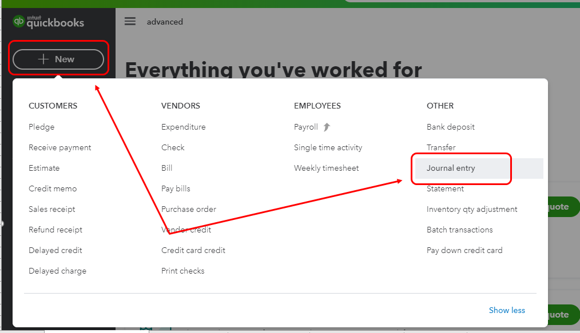Viewport: 580px width, 333px height.
Task: Open Receive payment
Action: click(59, 147)
